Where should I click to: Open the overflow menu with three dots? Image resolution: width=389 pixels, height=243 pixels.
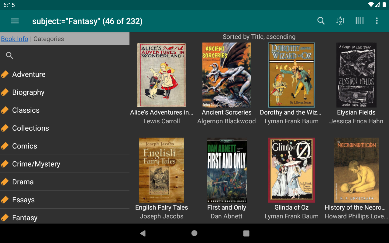[377, 21]
